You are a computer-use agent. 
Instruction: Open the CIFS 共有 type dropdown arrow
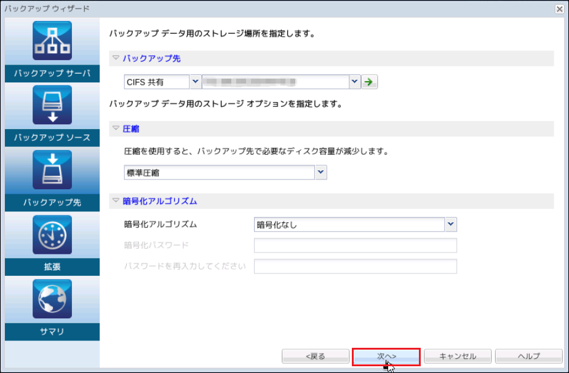tap(195, 82)
